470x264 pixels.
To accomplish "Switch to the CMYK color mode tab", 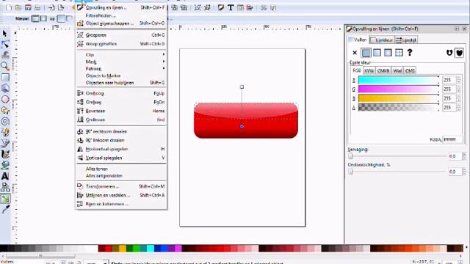I will coord(383,70).
